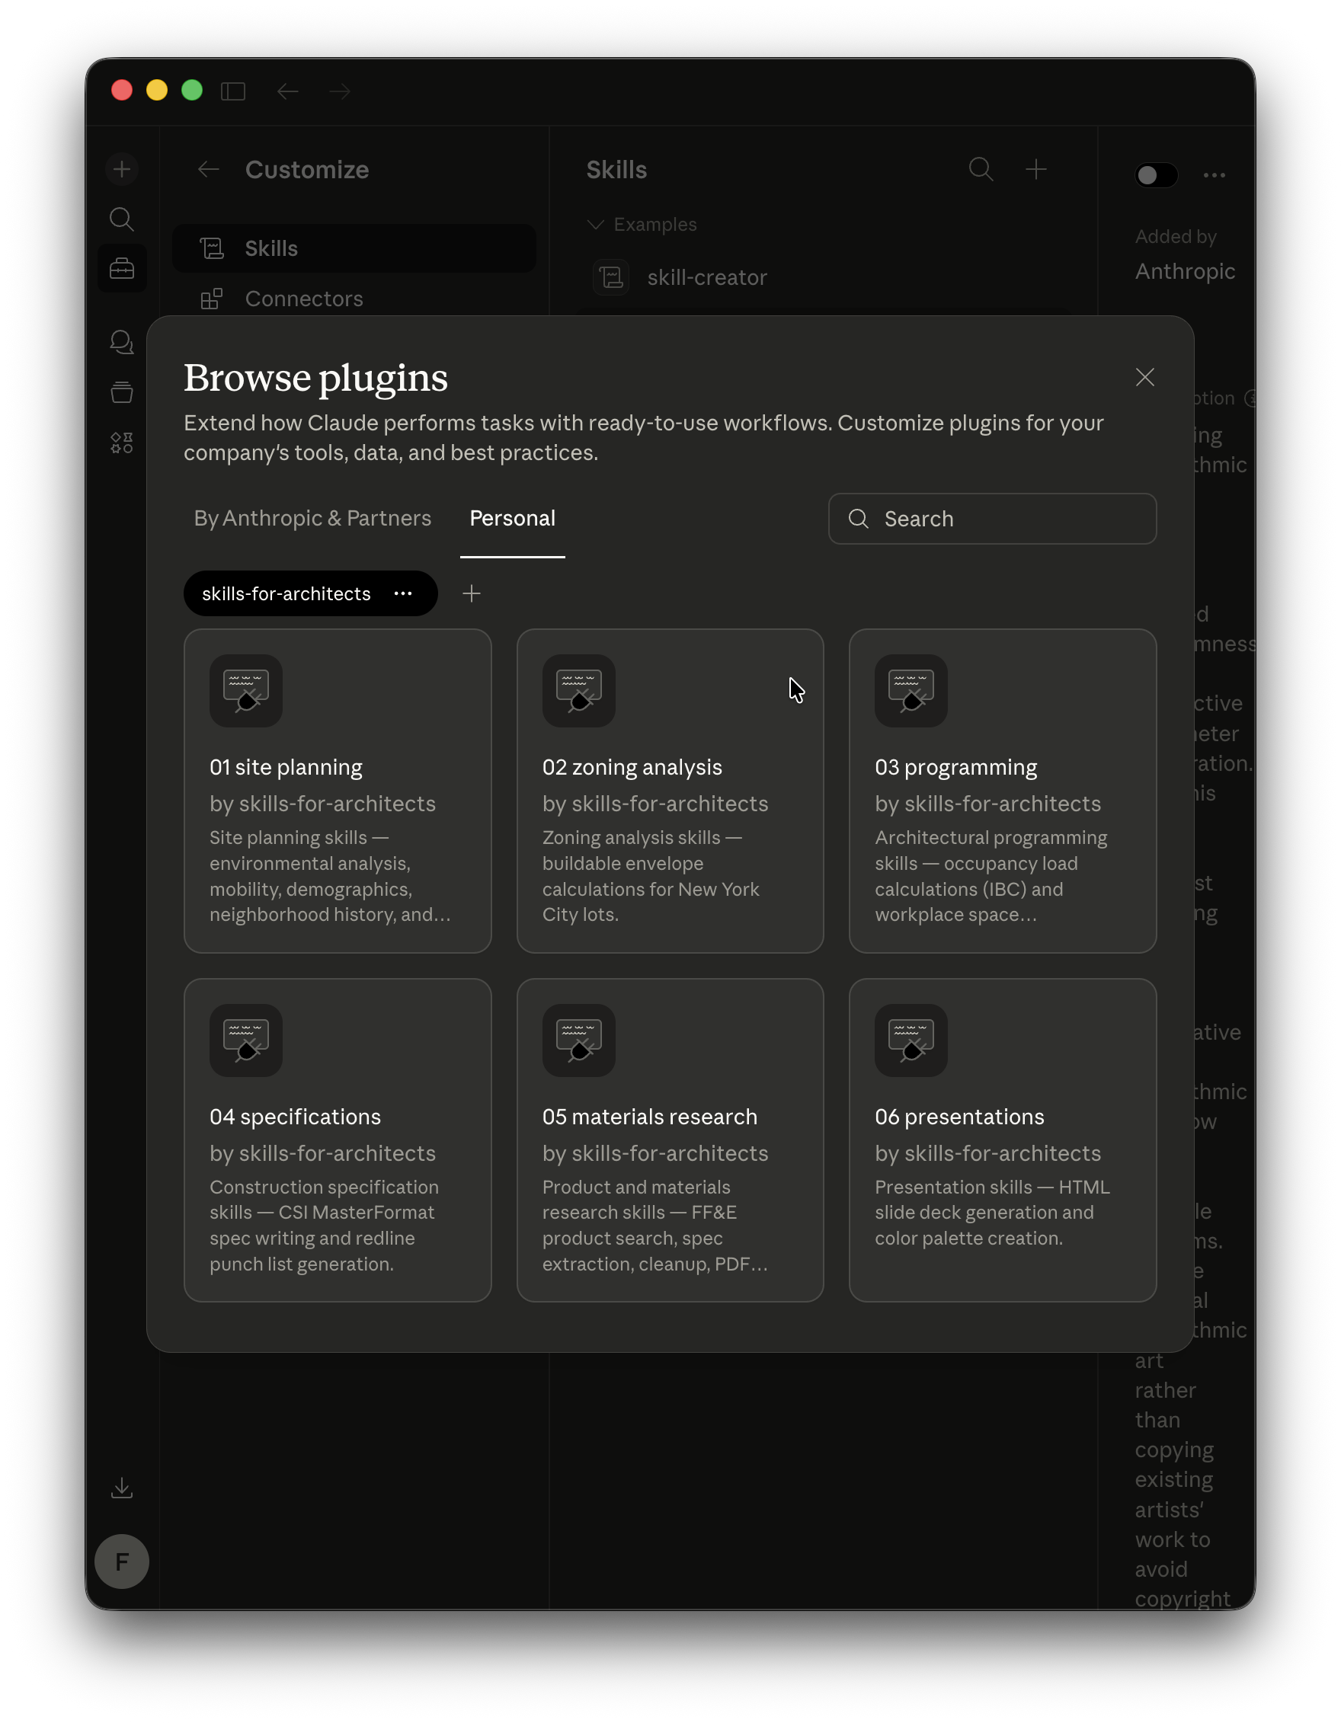Close the Browse plugins dialog

(x=1144, y=377)
